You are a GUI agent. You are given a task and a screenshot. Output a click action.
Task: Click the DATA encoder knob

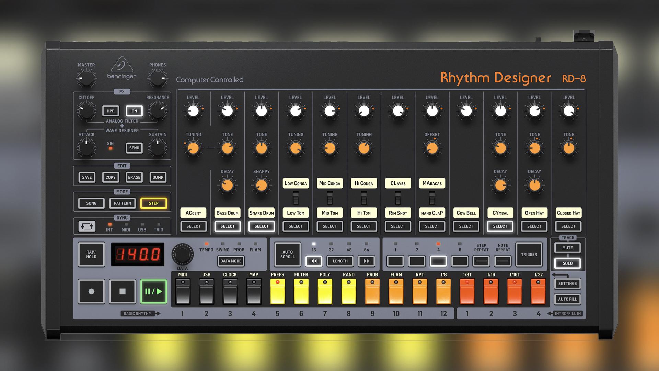pyautogui.click(x=182, y=255)
